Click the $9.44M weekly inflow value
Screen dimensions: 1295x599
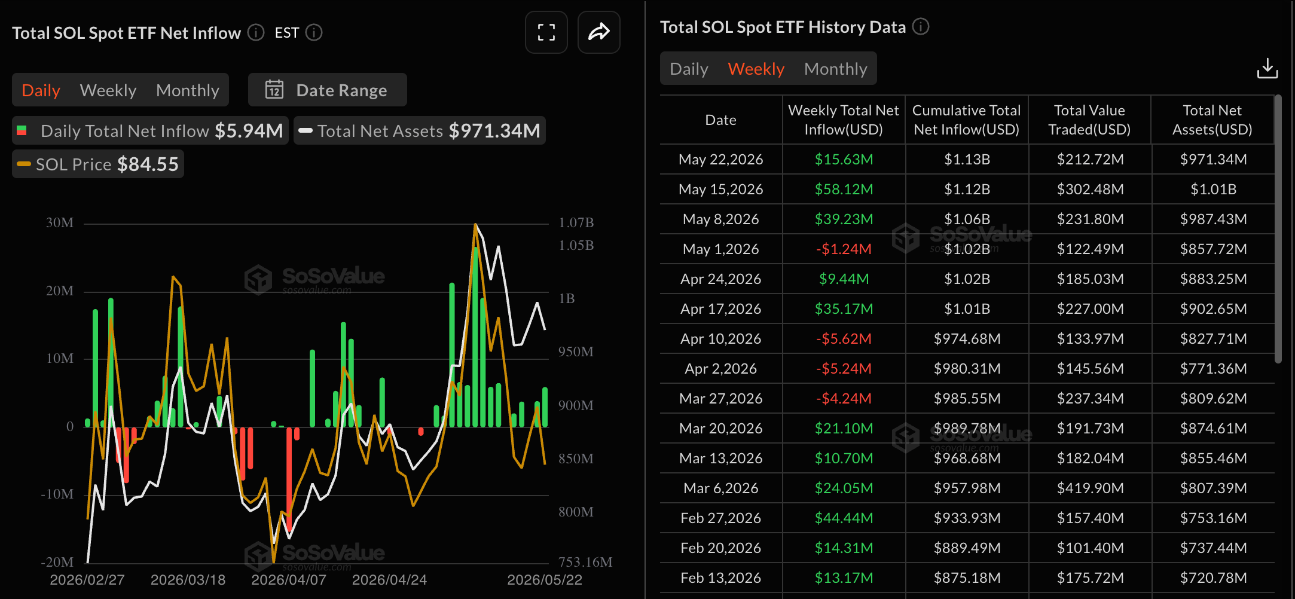coord(844,279)
